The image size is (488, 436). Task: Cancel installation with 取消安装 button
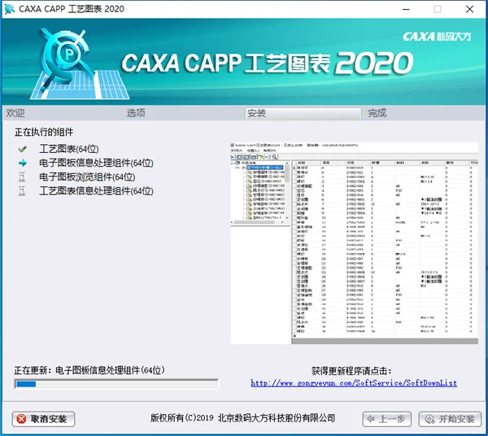[x=43, y=419]
